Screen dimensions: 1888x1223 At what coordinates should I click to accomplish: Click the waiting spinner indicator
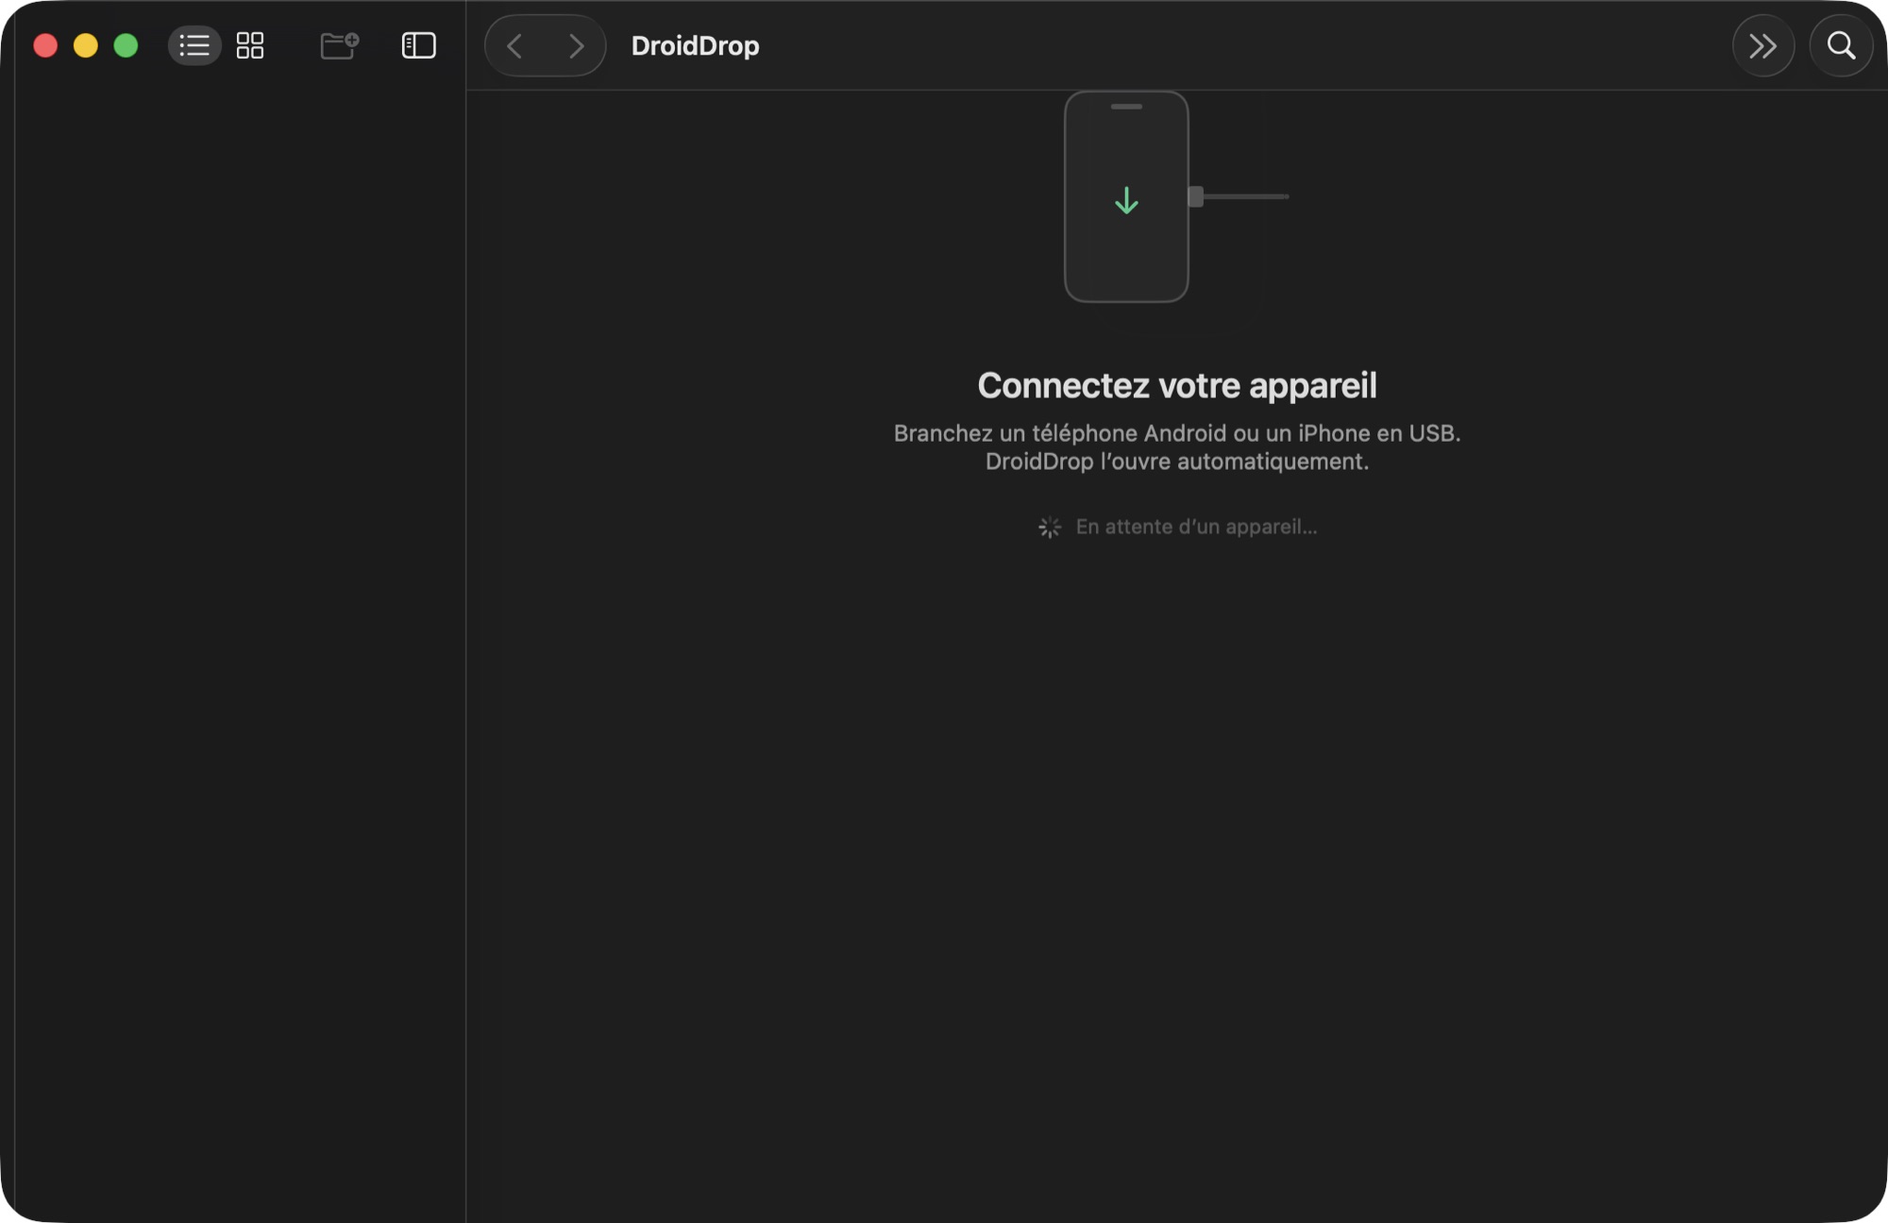pos(1050,527)
